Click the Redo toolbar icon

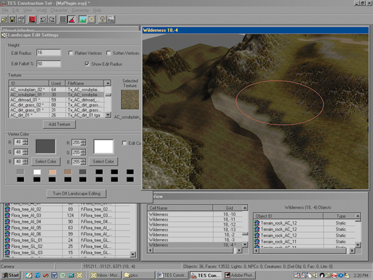(51, 19)
